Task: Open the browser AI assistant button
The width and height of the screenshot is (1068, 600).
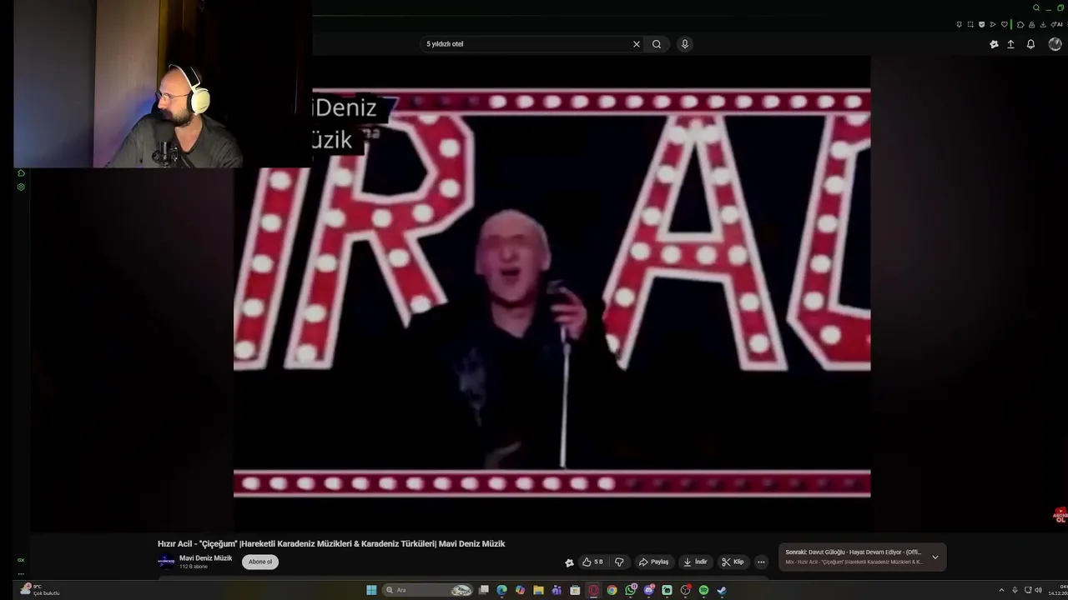Action: 1056,24
